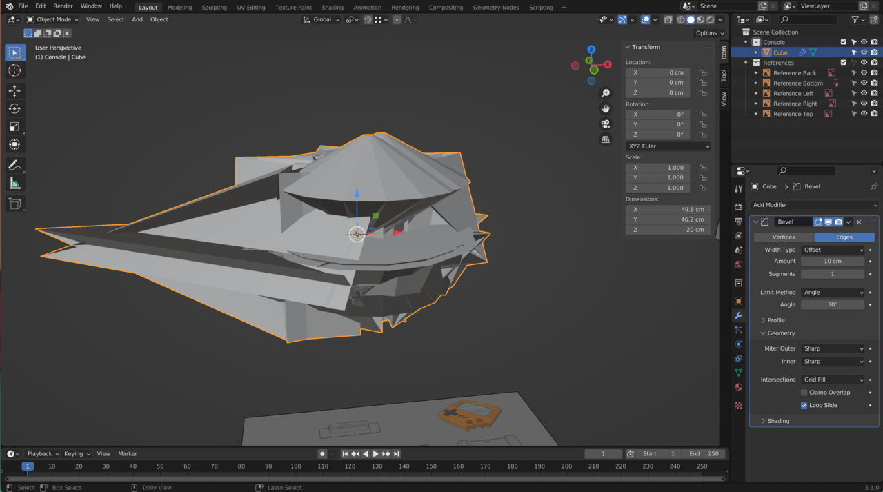Image resolution: width=883 pixels, height=492 pixels.
Task: Open the Render menu
Action: point(63,6)
